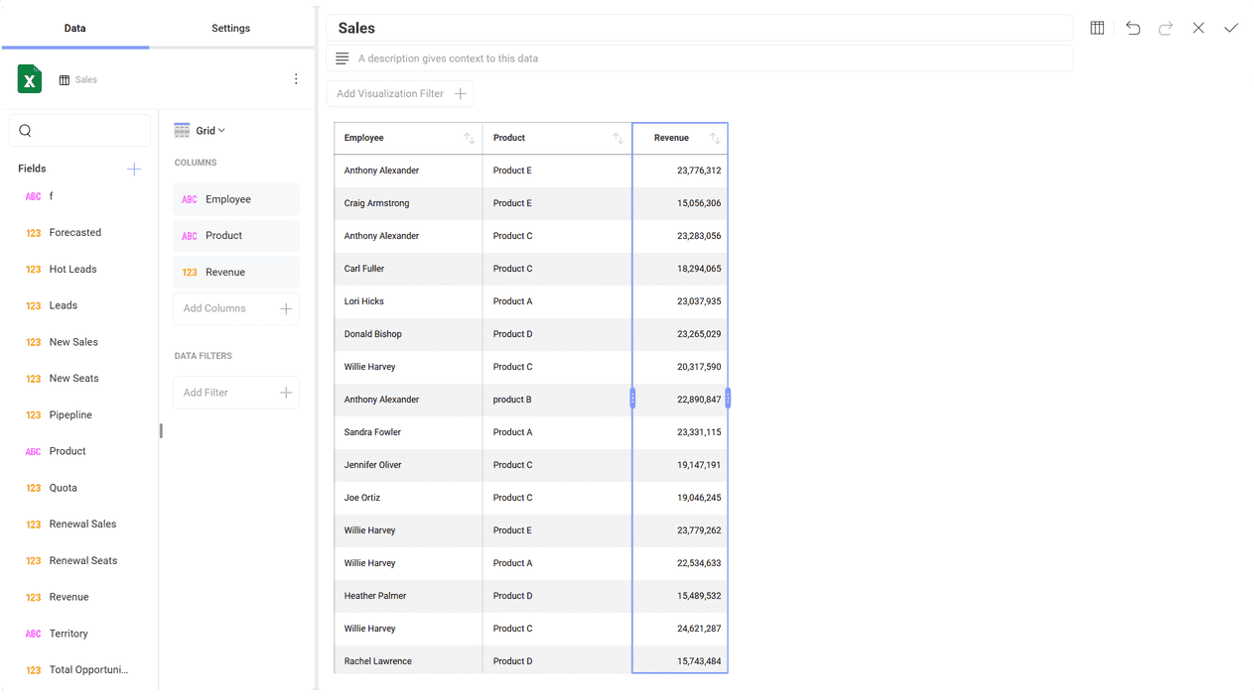This screenshot has width=1254, height=698.
Task: Click the Carl Fuller cell
Action: (408, 269)
